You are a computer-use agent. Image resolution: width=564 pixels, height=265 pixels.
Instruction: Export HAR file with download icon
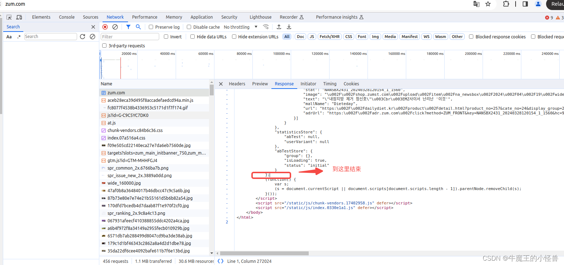pyautogui.click(x=289, y=27)
